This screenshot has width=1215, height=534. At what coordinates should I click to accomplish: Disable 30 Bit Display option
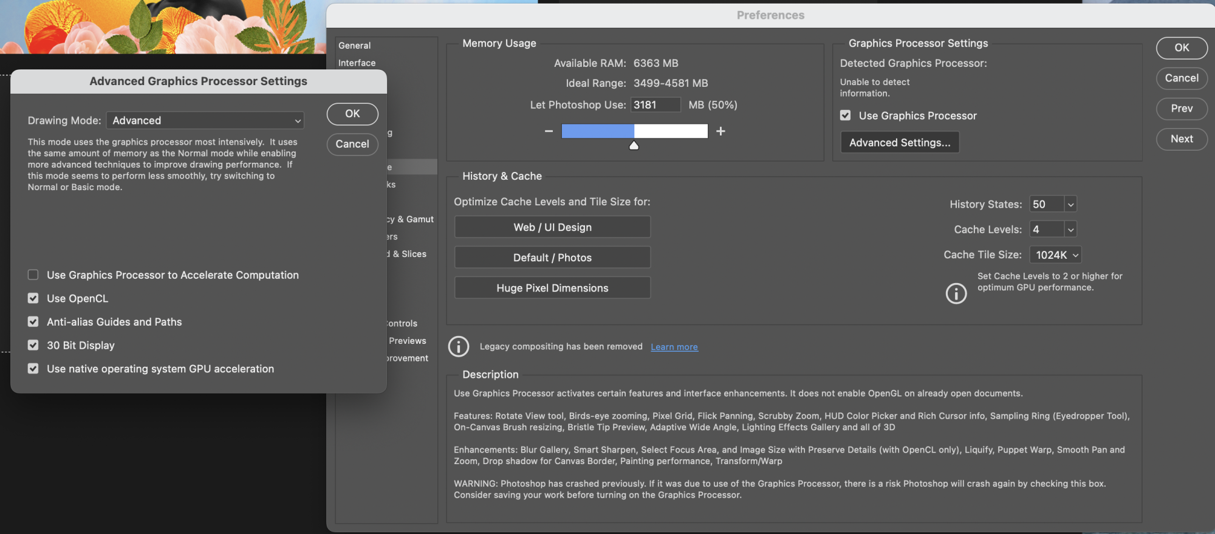pyautogui.click(x=33, y=345)
